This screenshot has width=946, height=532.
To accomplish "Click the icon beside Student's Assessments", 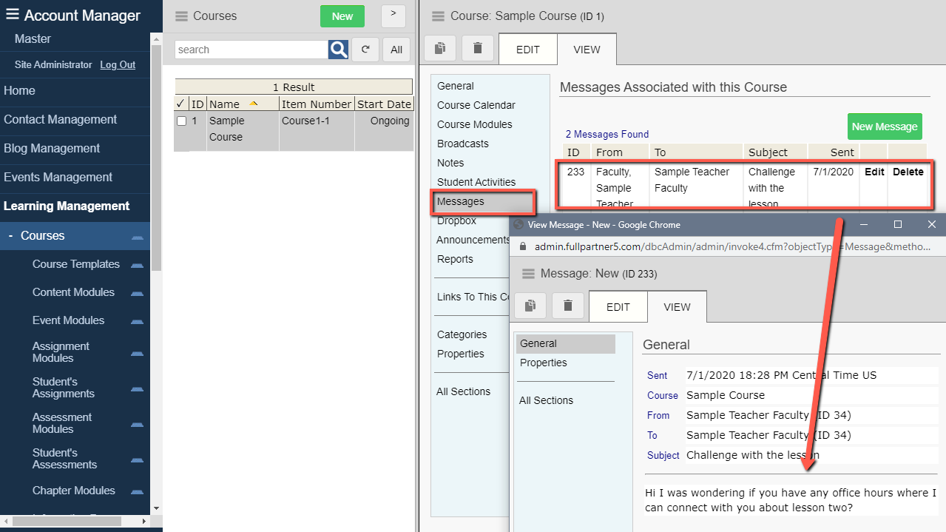I will tap(138, 459).
